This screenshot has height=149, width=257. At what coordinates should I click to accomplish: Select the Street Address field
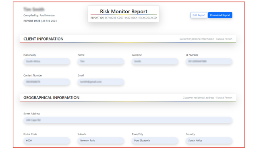[128, 120]
